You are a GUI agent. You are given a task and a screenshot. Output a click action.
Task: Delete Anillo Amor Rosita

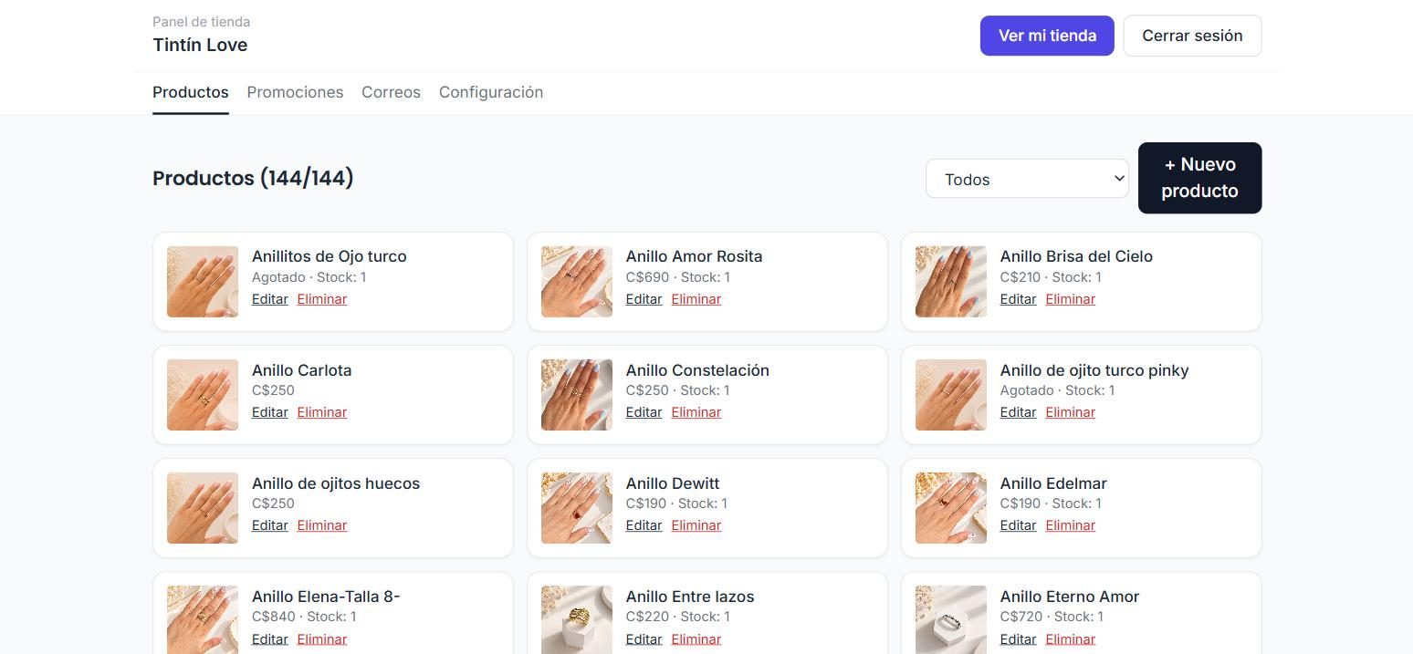[x=696, y=299]
